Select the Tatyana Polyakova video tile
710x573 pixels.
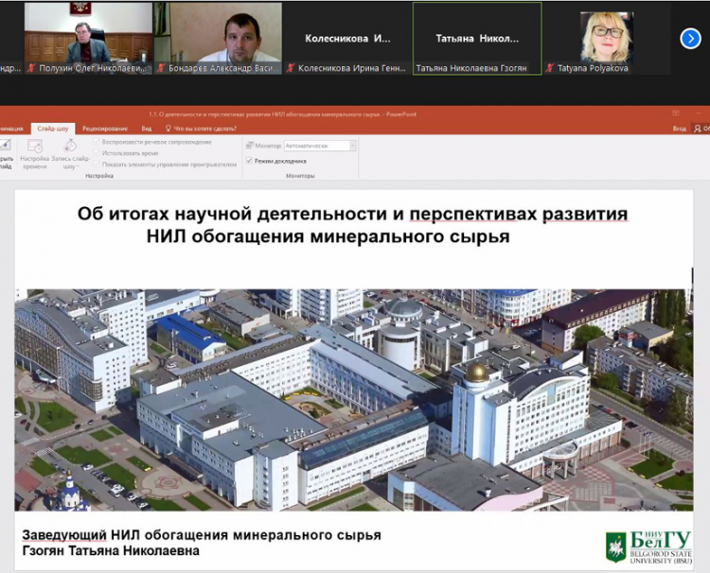click(607, 39)
